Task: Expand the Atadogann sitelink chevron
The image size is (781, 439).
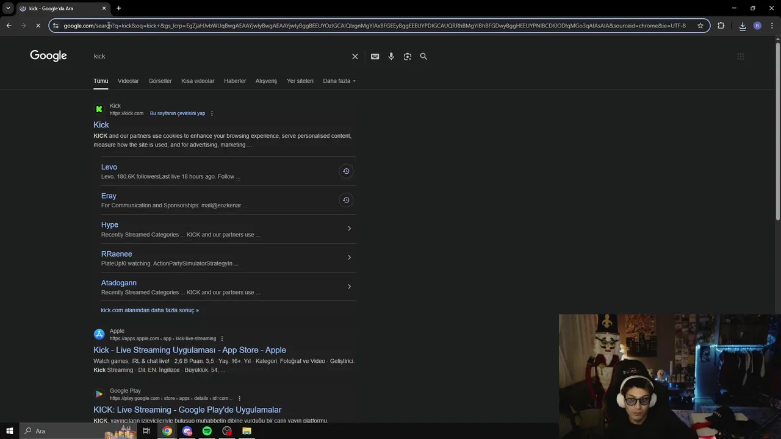Action: pos(349,287)
